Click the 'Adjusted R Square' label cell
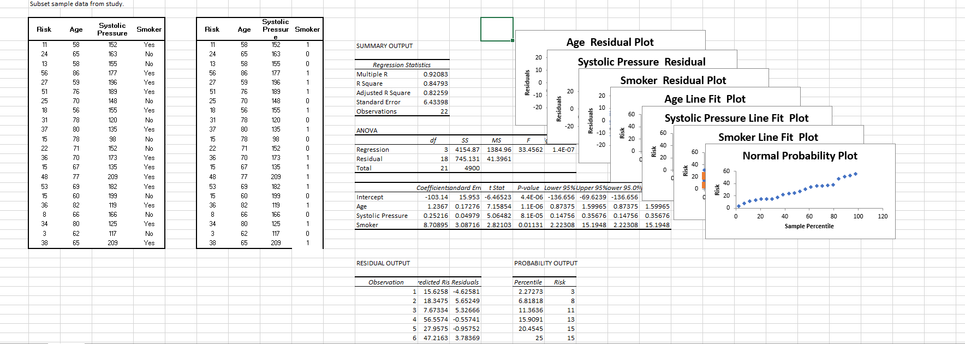 [383, 93]
